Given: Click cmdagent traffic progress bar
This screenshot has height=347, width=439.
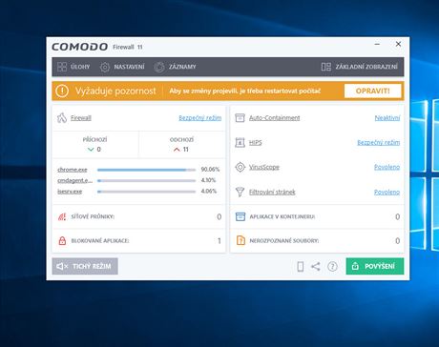Looking at the screenshot, I should 146,181.
